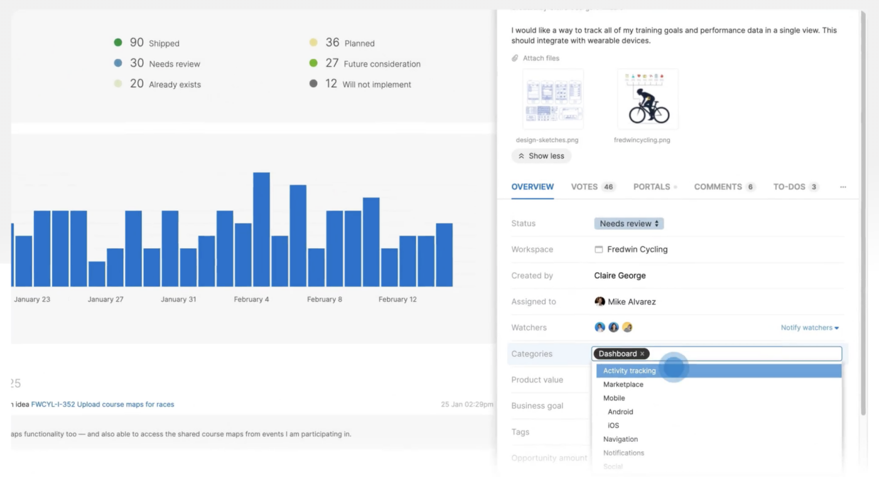
Task: Open idea FWCYL-I-352 Upload course maps link
Action: coord(102,405)
